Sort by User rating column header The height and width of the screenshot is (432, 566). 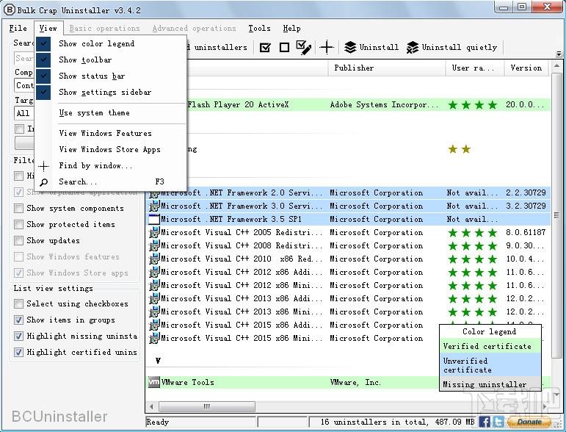475,68
